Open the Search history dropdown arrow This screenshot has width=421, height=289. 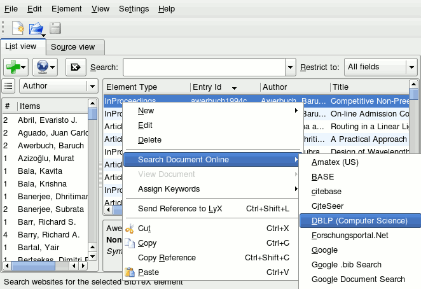[x=290, y=67]
